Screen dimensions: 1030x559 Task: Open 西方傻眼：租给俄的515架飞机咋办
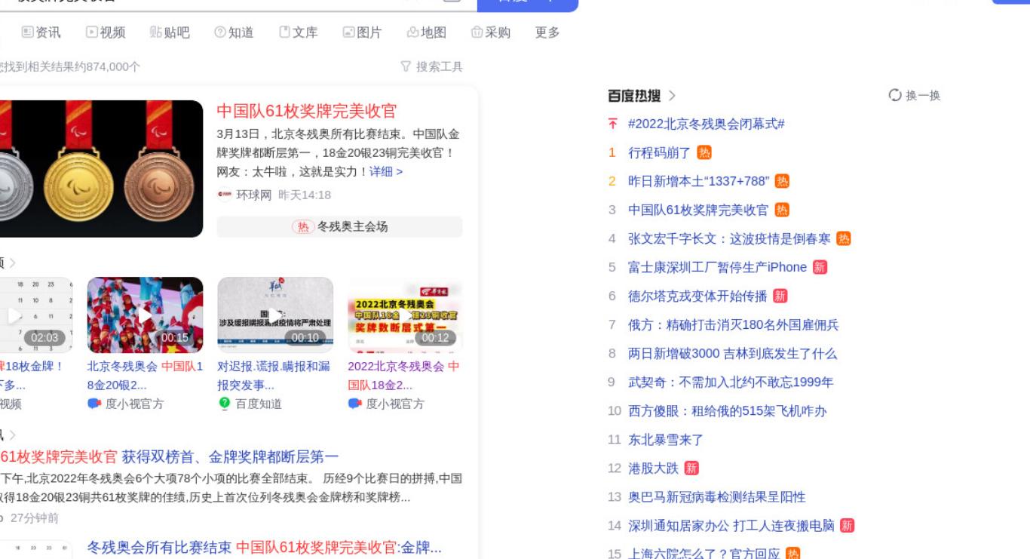[728, 411]
